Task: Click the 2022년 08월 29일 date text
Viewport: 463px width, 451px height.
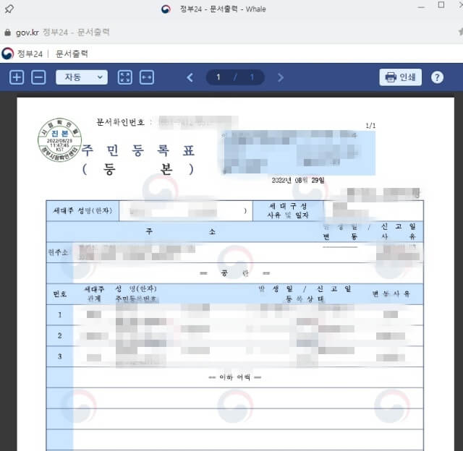Action: 298,180
